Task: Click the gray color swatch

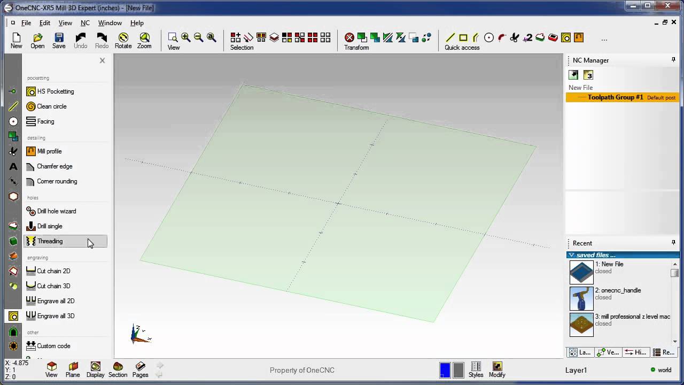Action: click(x=458, y=370)
